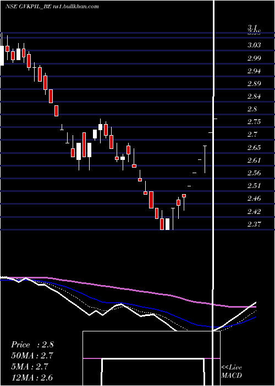Viewport: 275px width, 386px height.
Task: Click the '<<Live' label
Action: (x=232, y=368)
